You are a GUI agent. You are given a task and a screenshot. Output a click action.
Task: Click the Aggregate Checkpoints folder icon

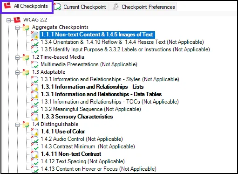click(26, 28)
